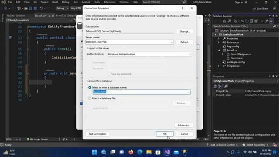Viewport: 279px width, 157px height.
Task: Click Property Pages wrench in Properties panel
Action: [226, 86]
